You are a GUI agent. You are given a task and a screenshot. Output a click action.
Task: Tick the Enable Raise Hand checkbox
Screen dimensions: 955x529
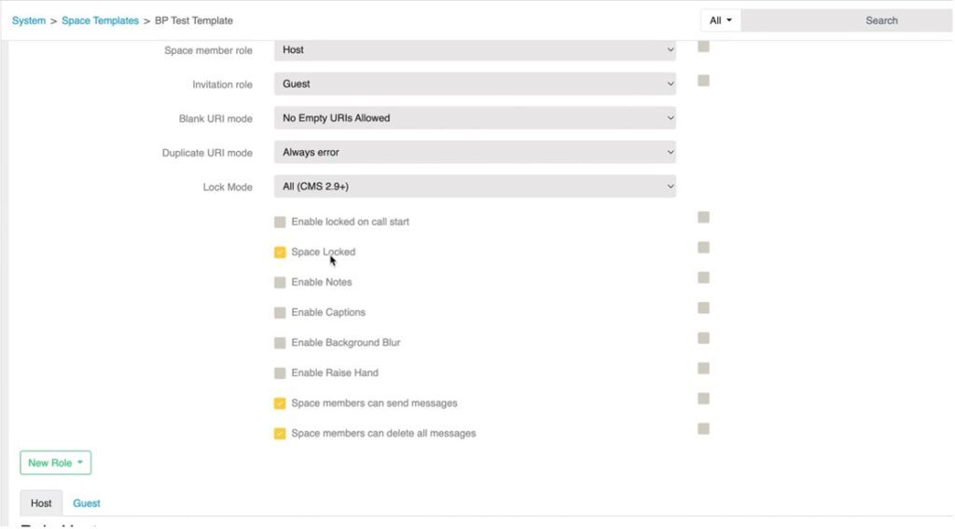point(280,373)
